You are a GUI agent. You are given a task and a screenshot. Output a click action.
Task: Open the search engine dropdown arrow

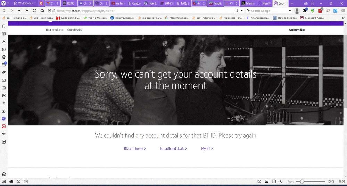pyautogui.click(x=290, y=11)
